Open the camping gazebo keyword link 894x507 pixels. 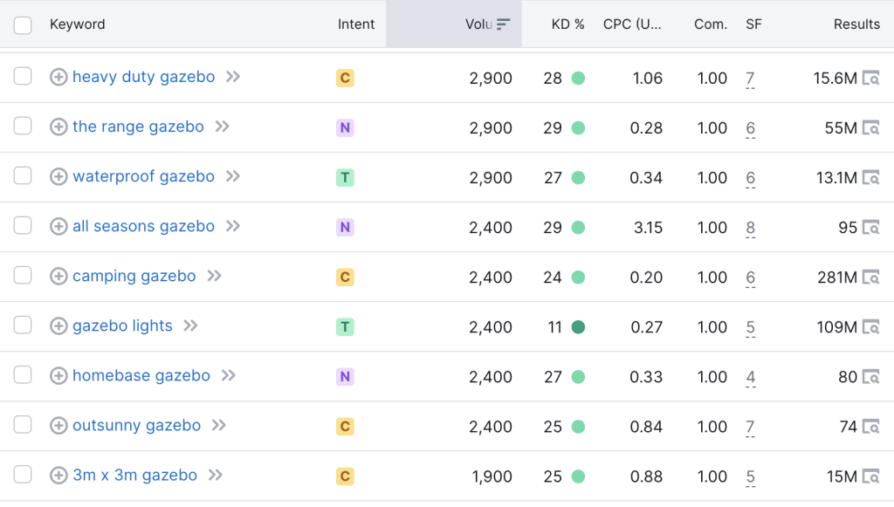coord(134,277)
